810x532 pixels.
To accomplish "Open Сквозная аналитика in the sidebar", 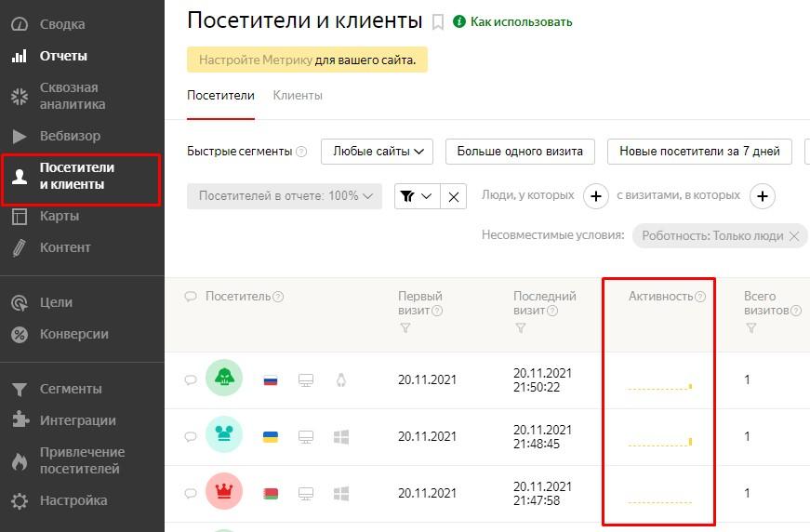I will (x=59, y=96).
